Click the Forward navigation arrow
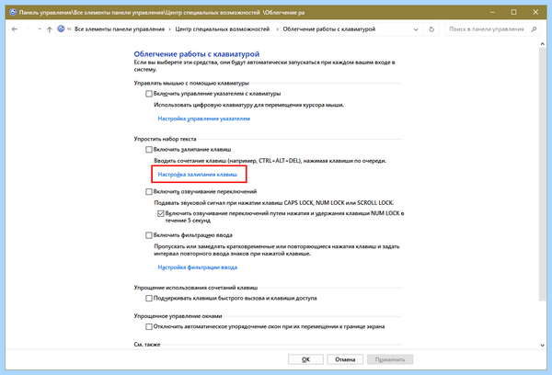The height and width of the screenshot is (375, 552). [29, 29]
